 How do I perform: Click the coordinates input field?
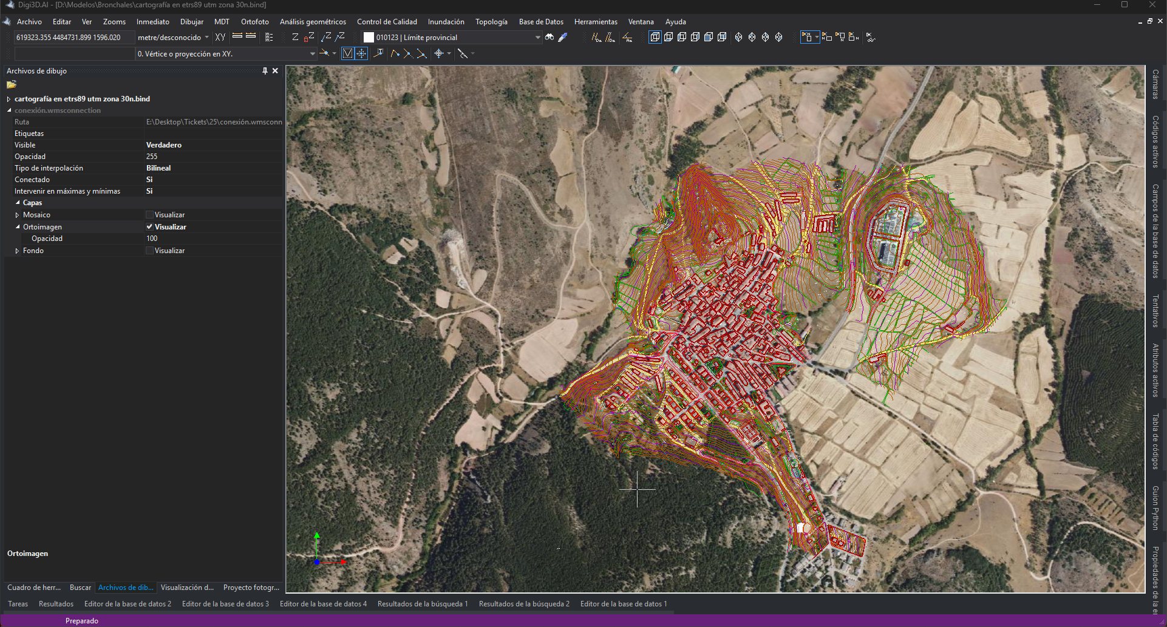coord(73,37)
